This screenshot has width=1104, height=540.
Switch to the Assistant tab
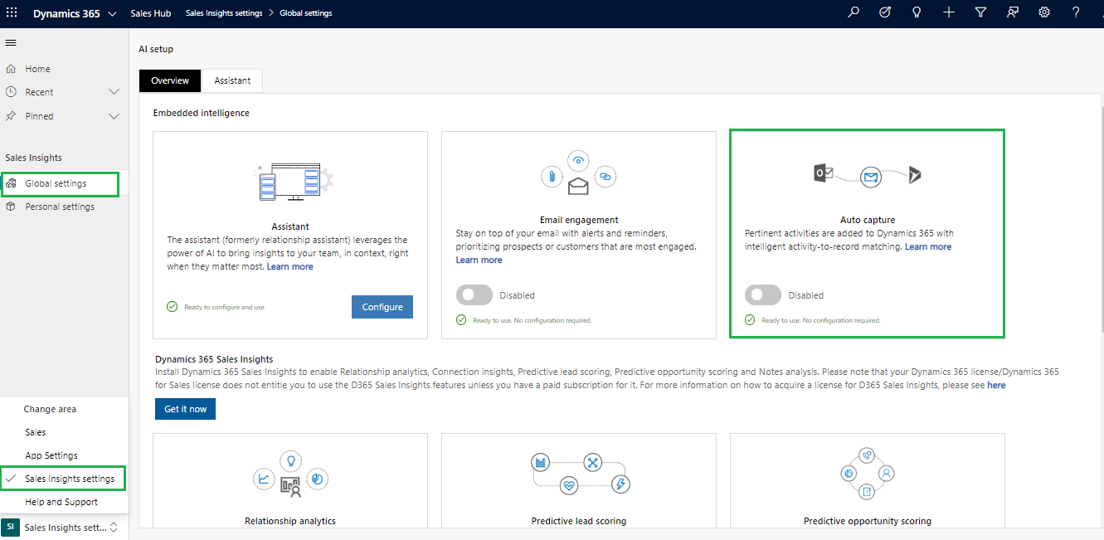[x=232, y=80]
